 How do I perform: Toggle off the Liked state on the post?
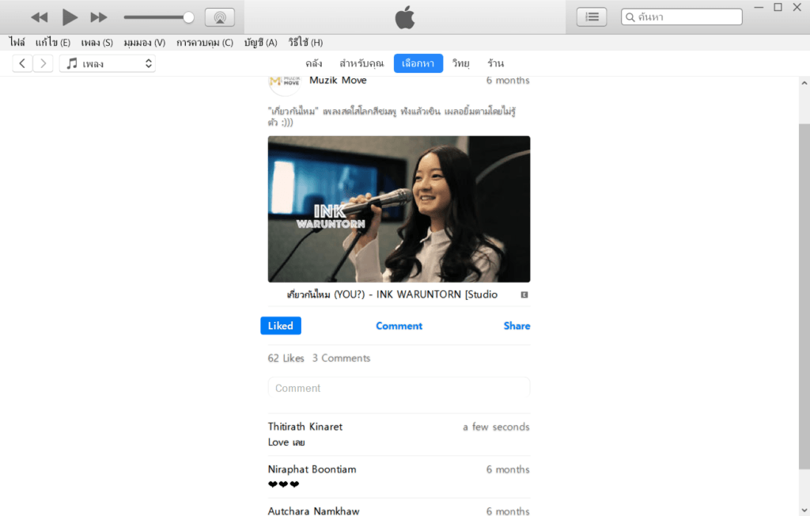(280, 325)
